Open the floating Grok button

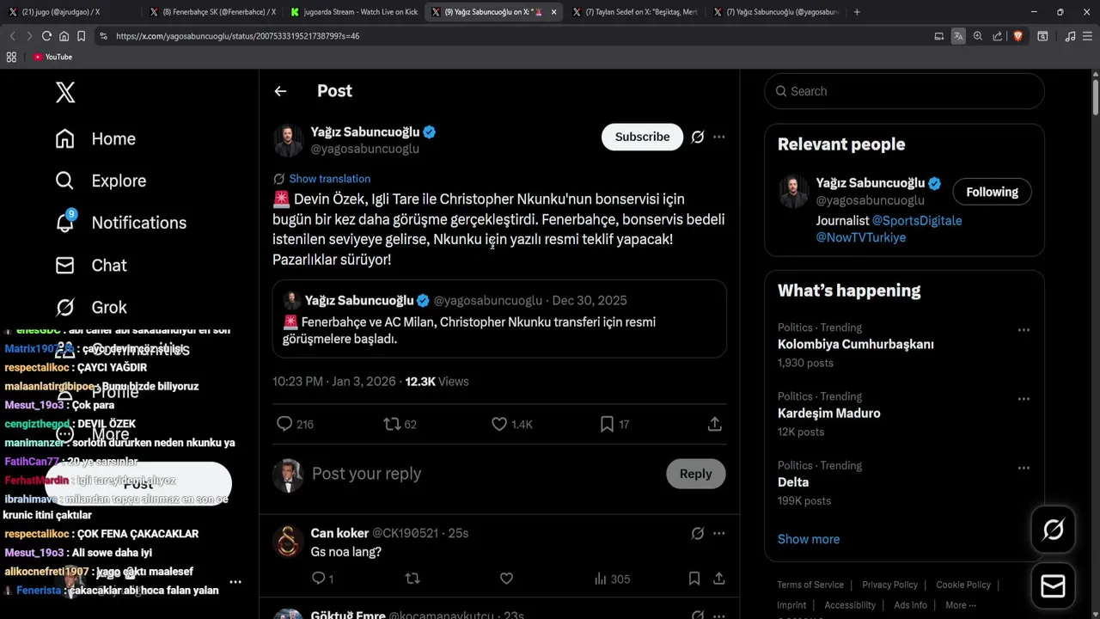1053,530
